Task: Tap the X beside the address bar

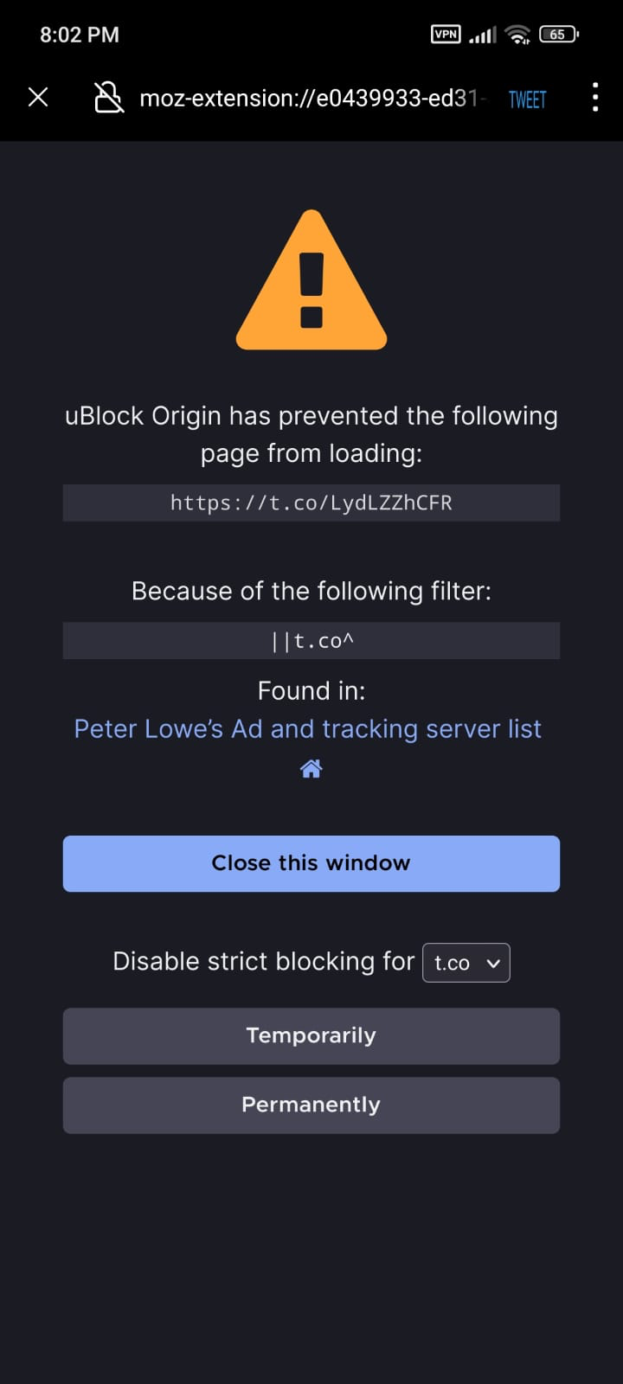Action: click(38, 97)
